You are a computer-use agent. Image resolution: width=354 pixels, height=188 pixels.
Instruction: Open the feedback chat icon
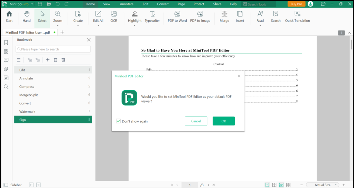[x=323, y=4]
